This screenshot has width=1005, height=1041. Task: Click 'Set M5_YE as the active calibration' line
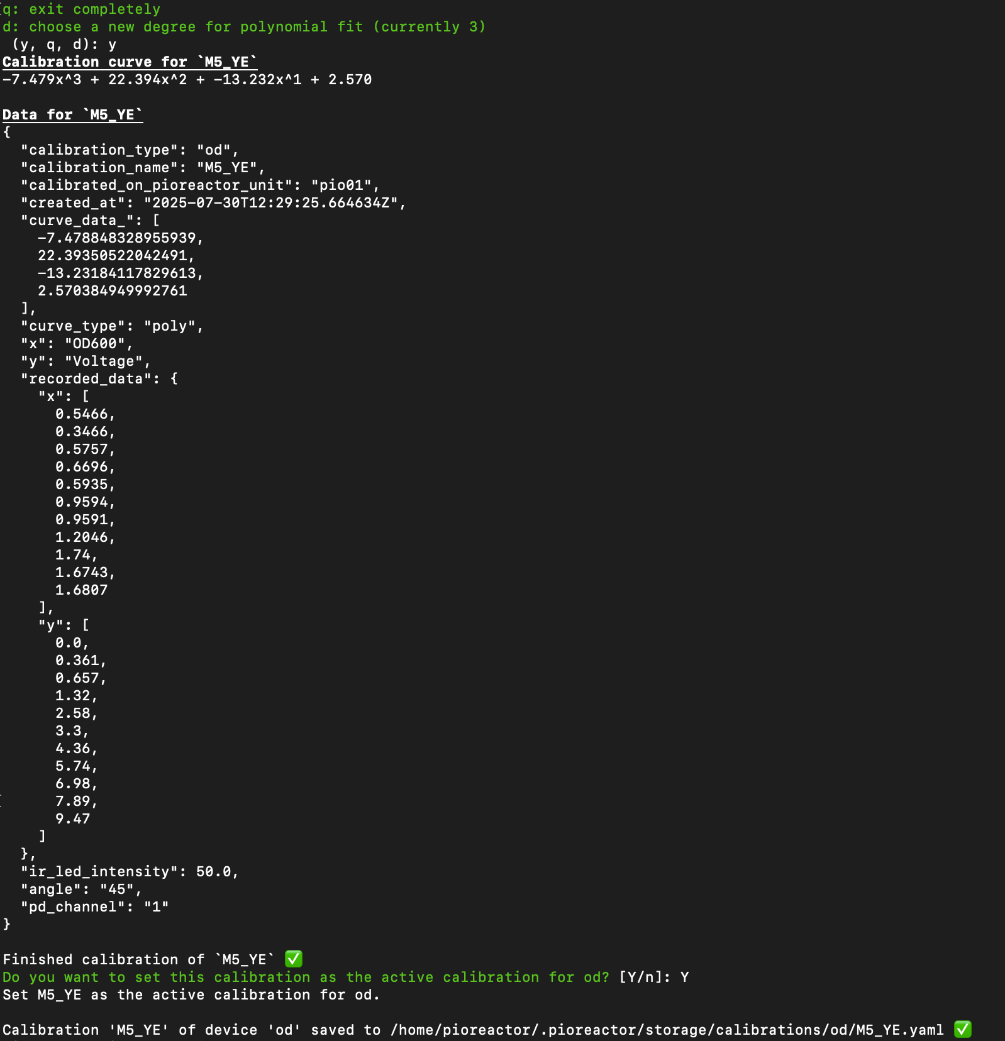191,994
